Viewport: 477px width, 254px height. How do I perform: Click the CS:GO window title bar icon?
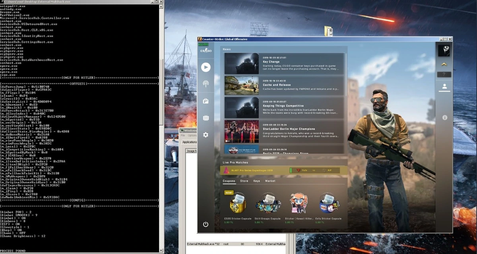point(200,39)
